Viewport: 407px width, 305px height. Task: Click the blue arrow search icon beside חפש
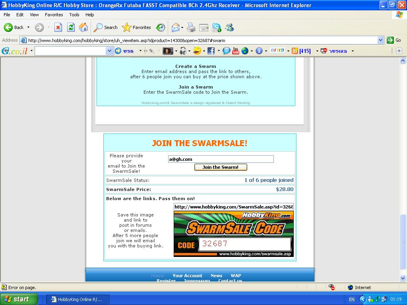coord(118,51)
